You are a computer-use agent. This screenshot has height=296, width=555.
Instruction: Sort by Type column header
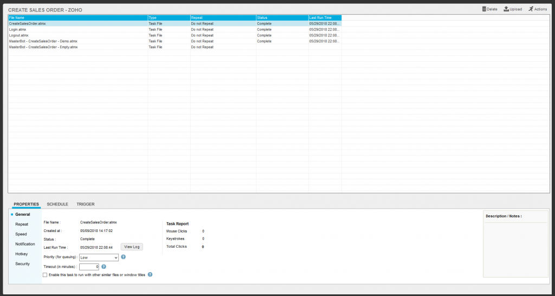(x=169, y=18)
